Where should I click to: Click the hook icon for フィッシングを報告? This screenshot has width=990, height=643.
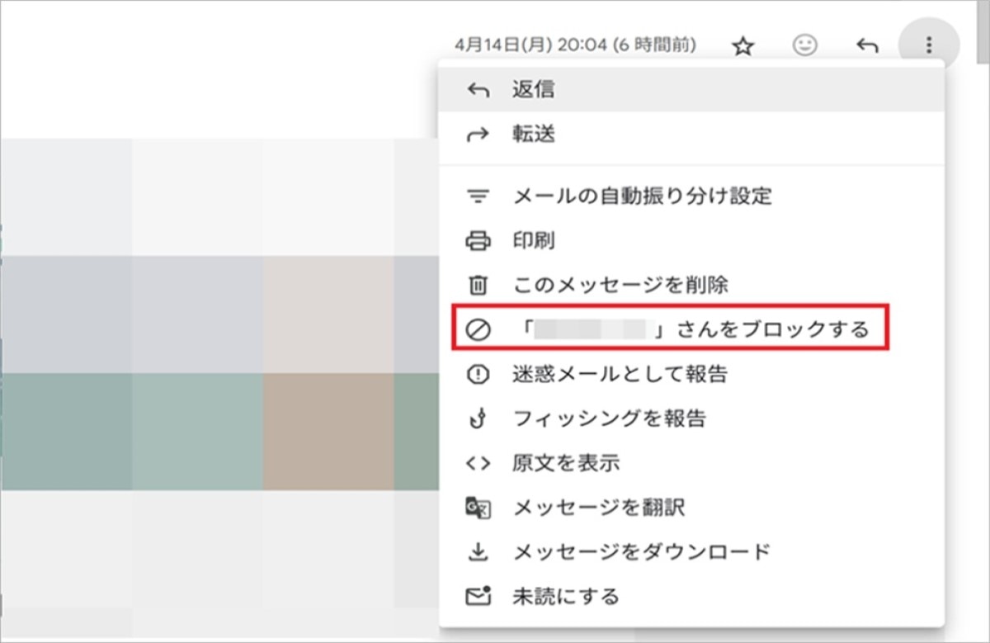pos(478,419)
